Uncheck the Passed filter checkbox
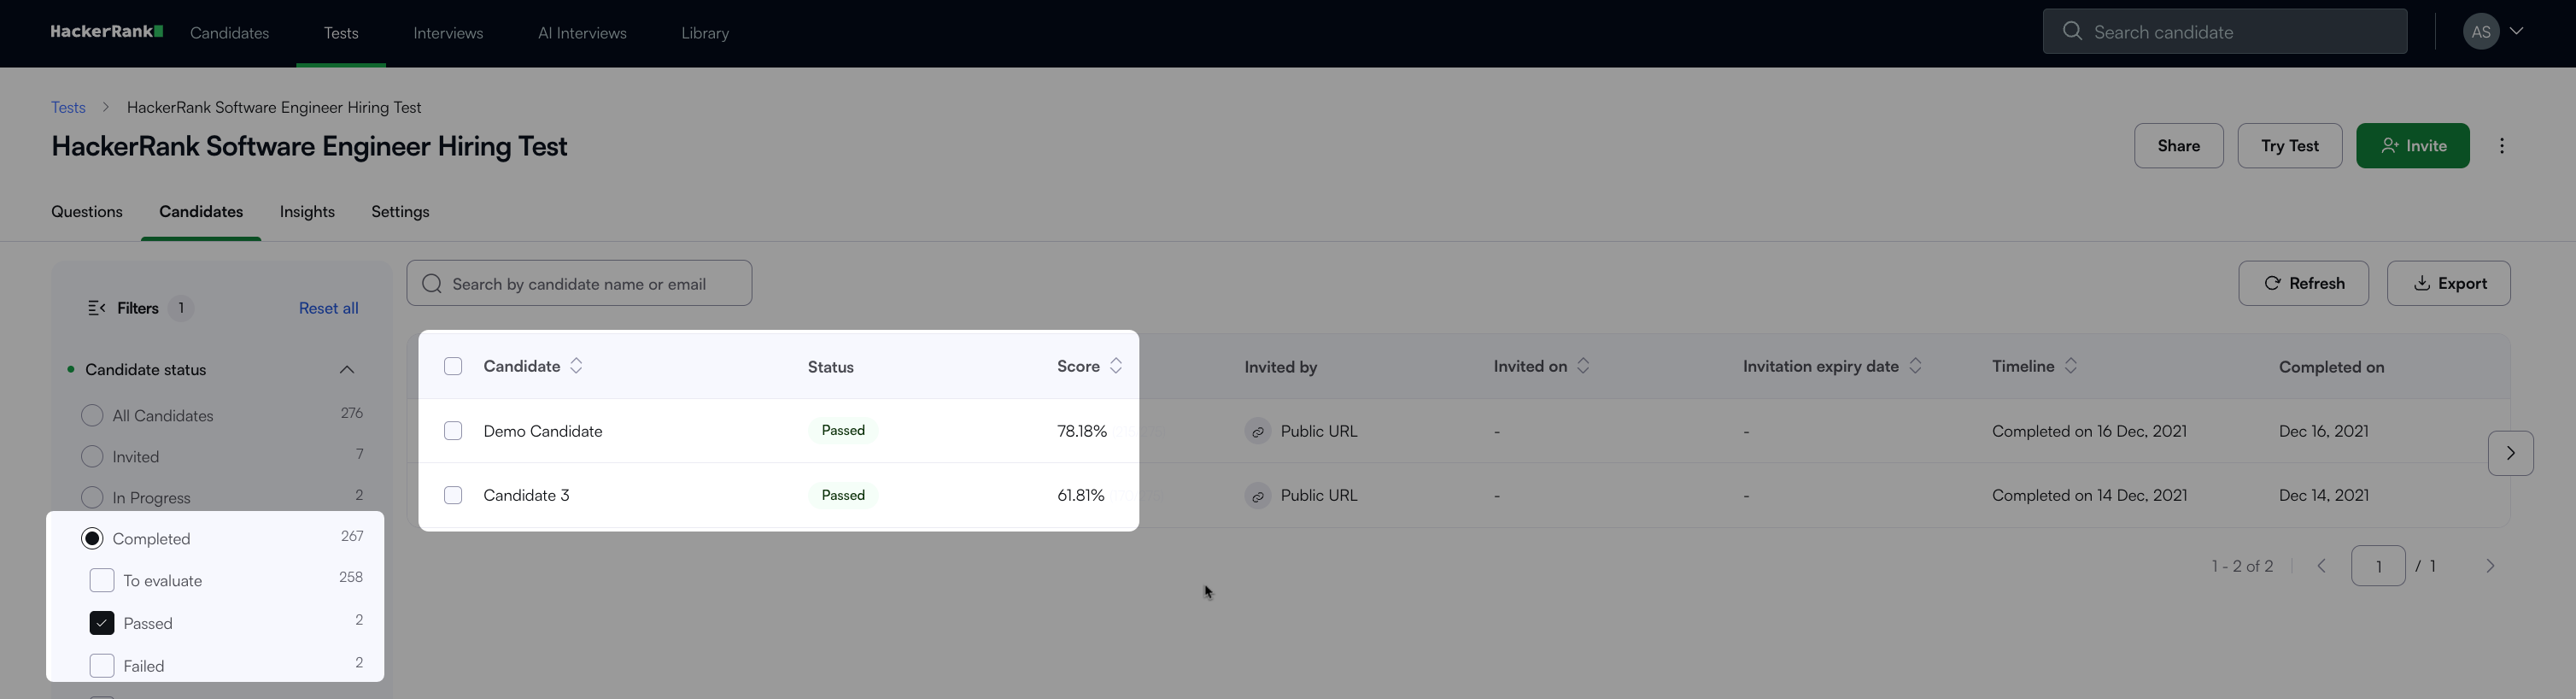This screenshot has height=699, width=2576. [102, 623]
